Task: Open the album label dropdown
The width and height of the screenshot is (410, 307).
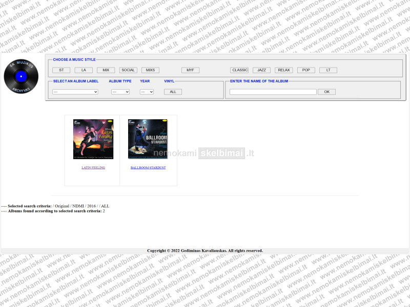Action: pyautogui.click(x=75, y=92)
